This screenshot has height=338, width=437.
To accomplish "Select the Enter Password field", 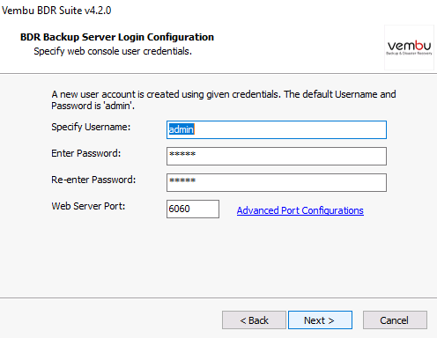I will click(277, 156).
